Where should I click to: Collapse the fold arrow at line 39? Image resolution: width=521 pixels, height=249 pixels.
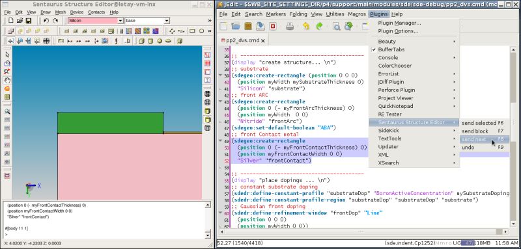pos(220,75)
